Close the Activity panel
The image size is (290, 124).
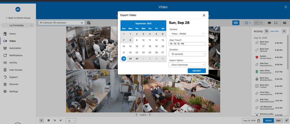tap(284, 31)
